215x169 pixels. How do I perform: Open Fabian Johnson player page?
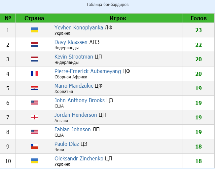(73, 129)
